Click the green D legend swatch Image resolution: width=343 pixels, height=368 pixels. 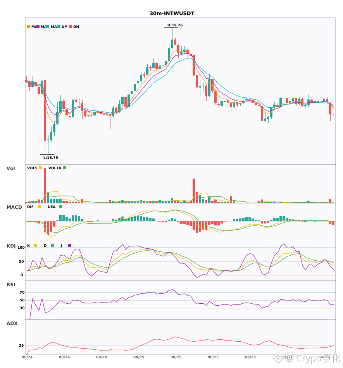click(52, 245)
